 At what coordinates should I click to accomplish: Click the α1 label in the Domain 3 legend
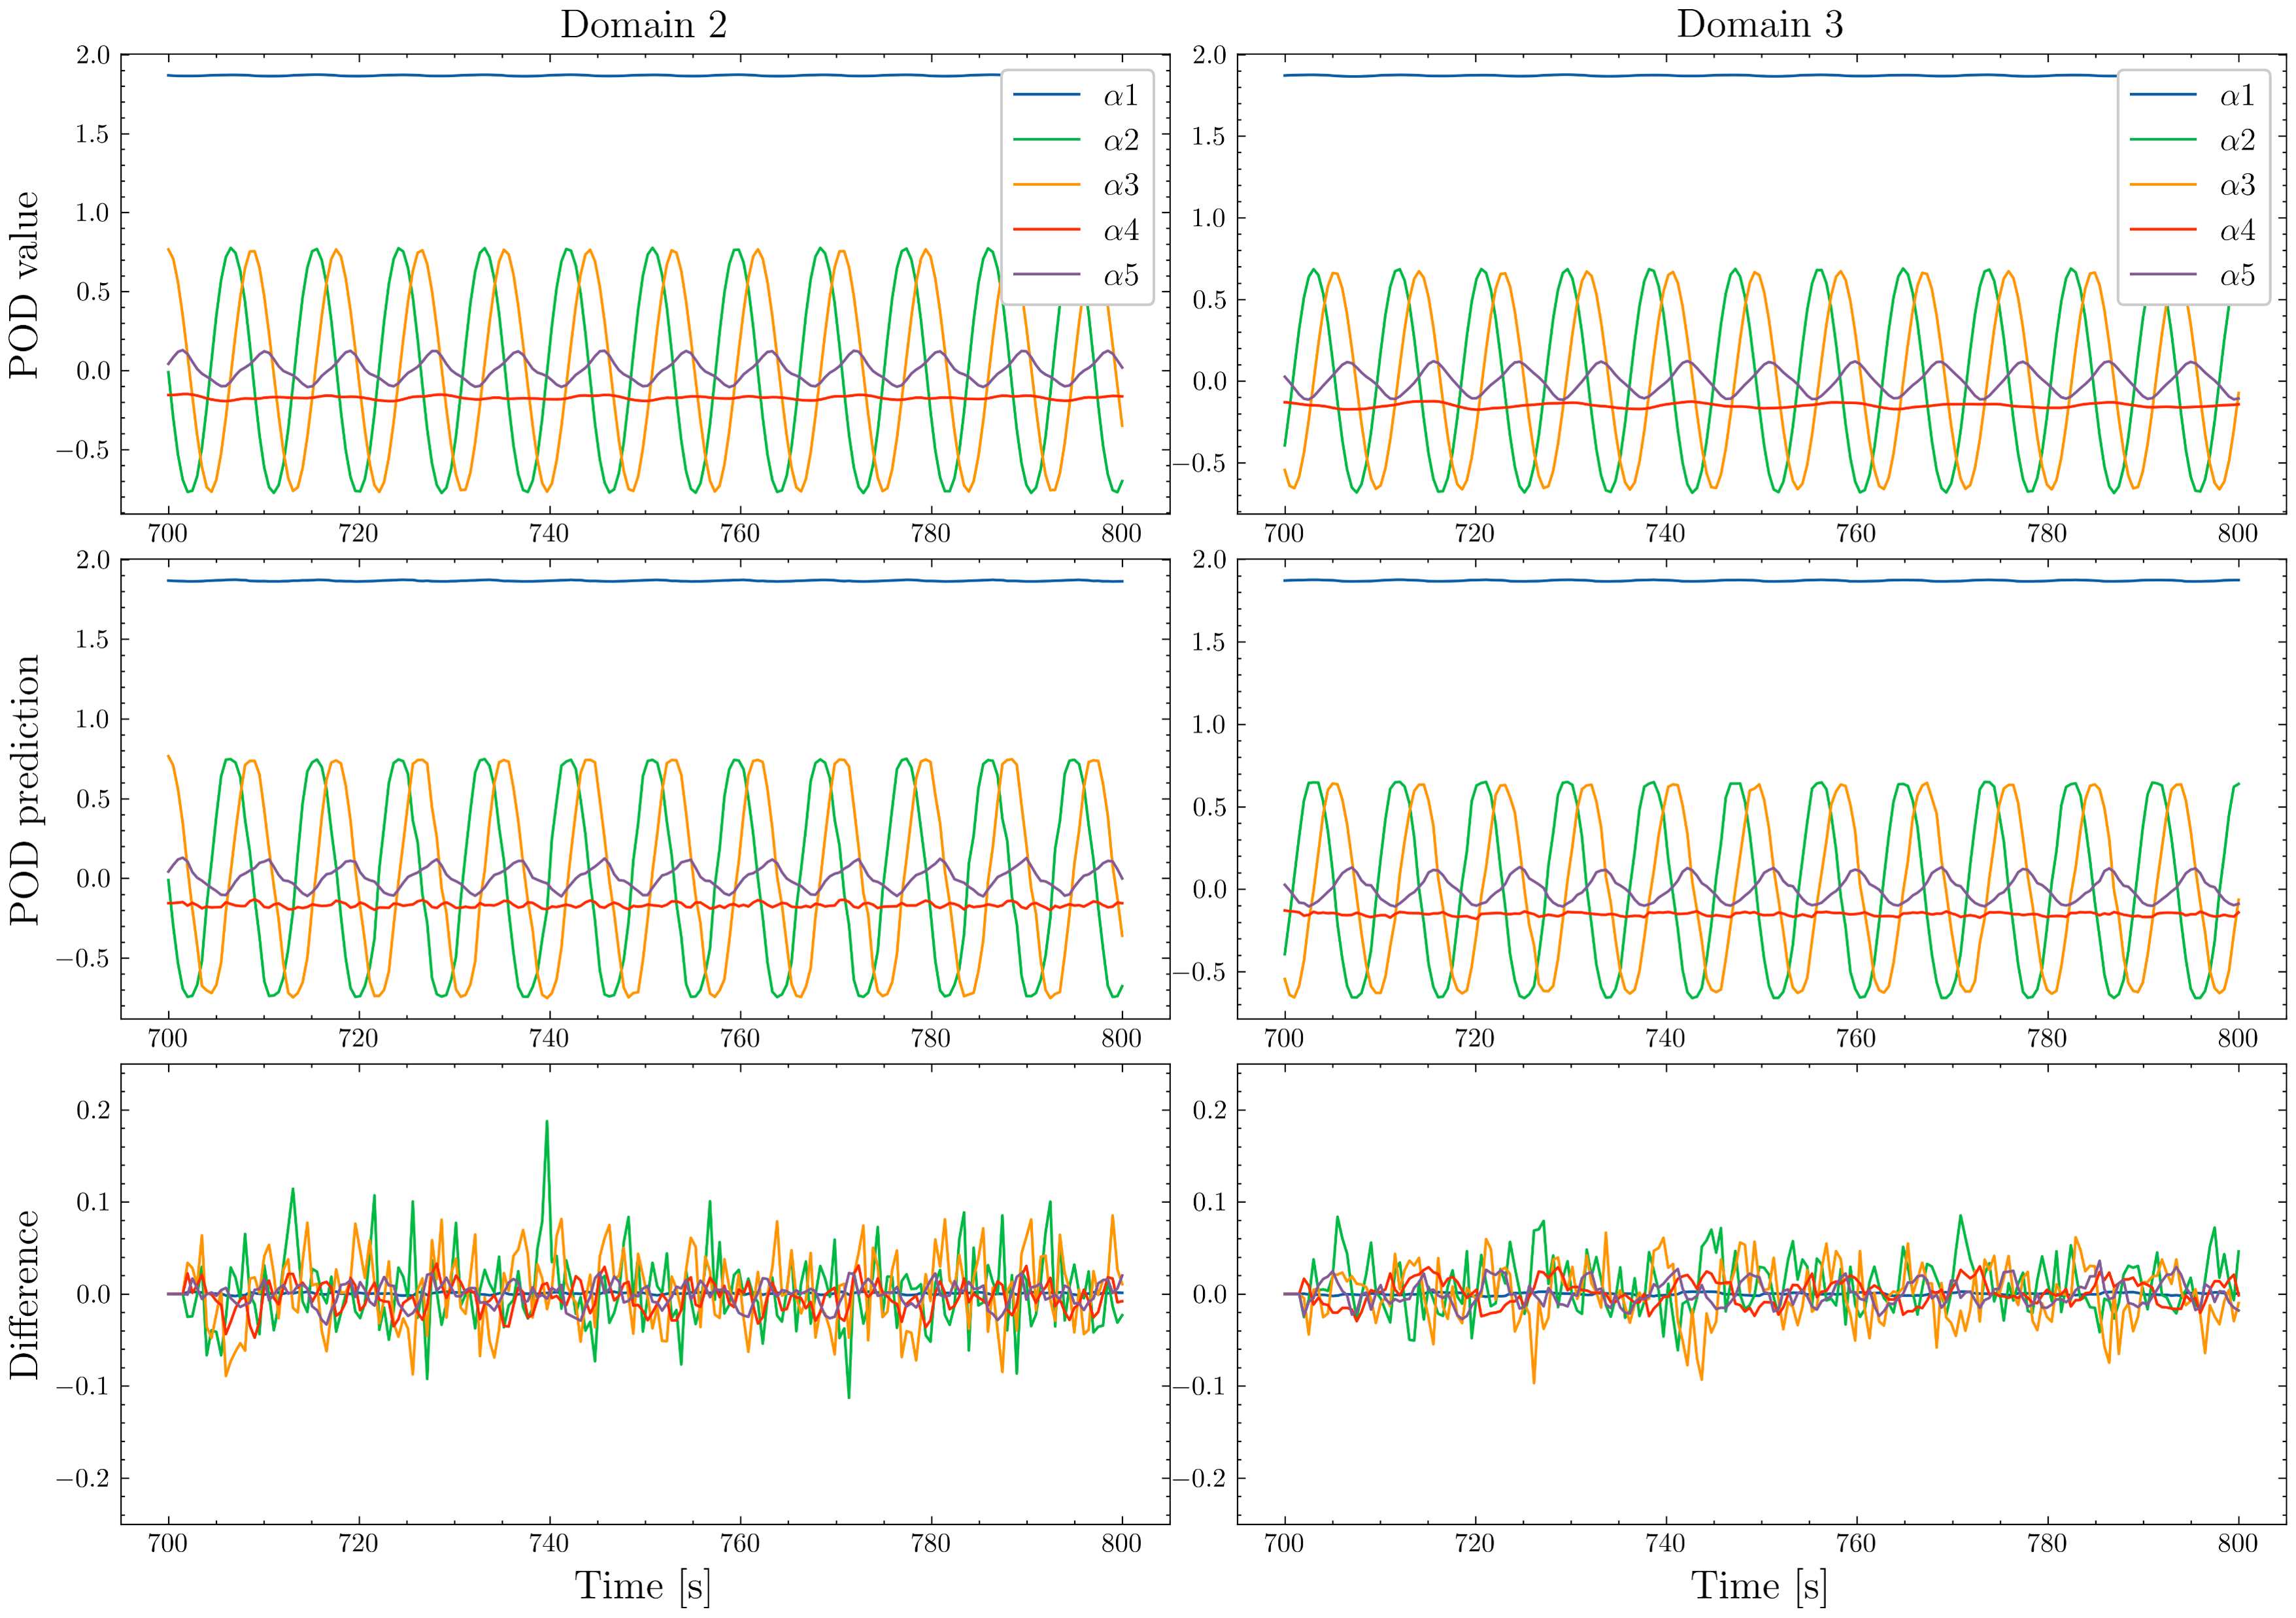click(2237, 95)
